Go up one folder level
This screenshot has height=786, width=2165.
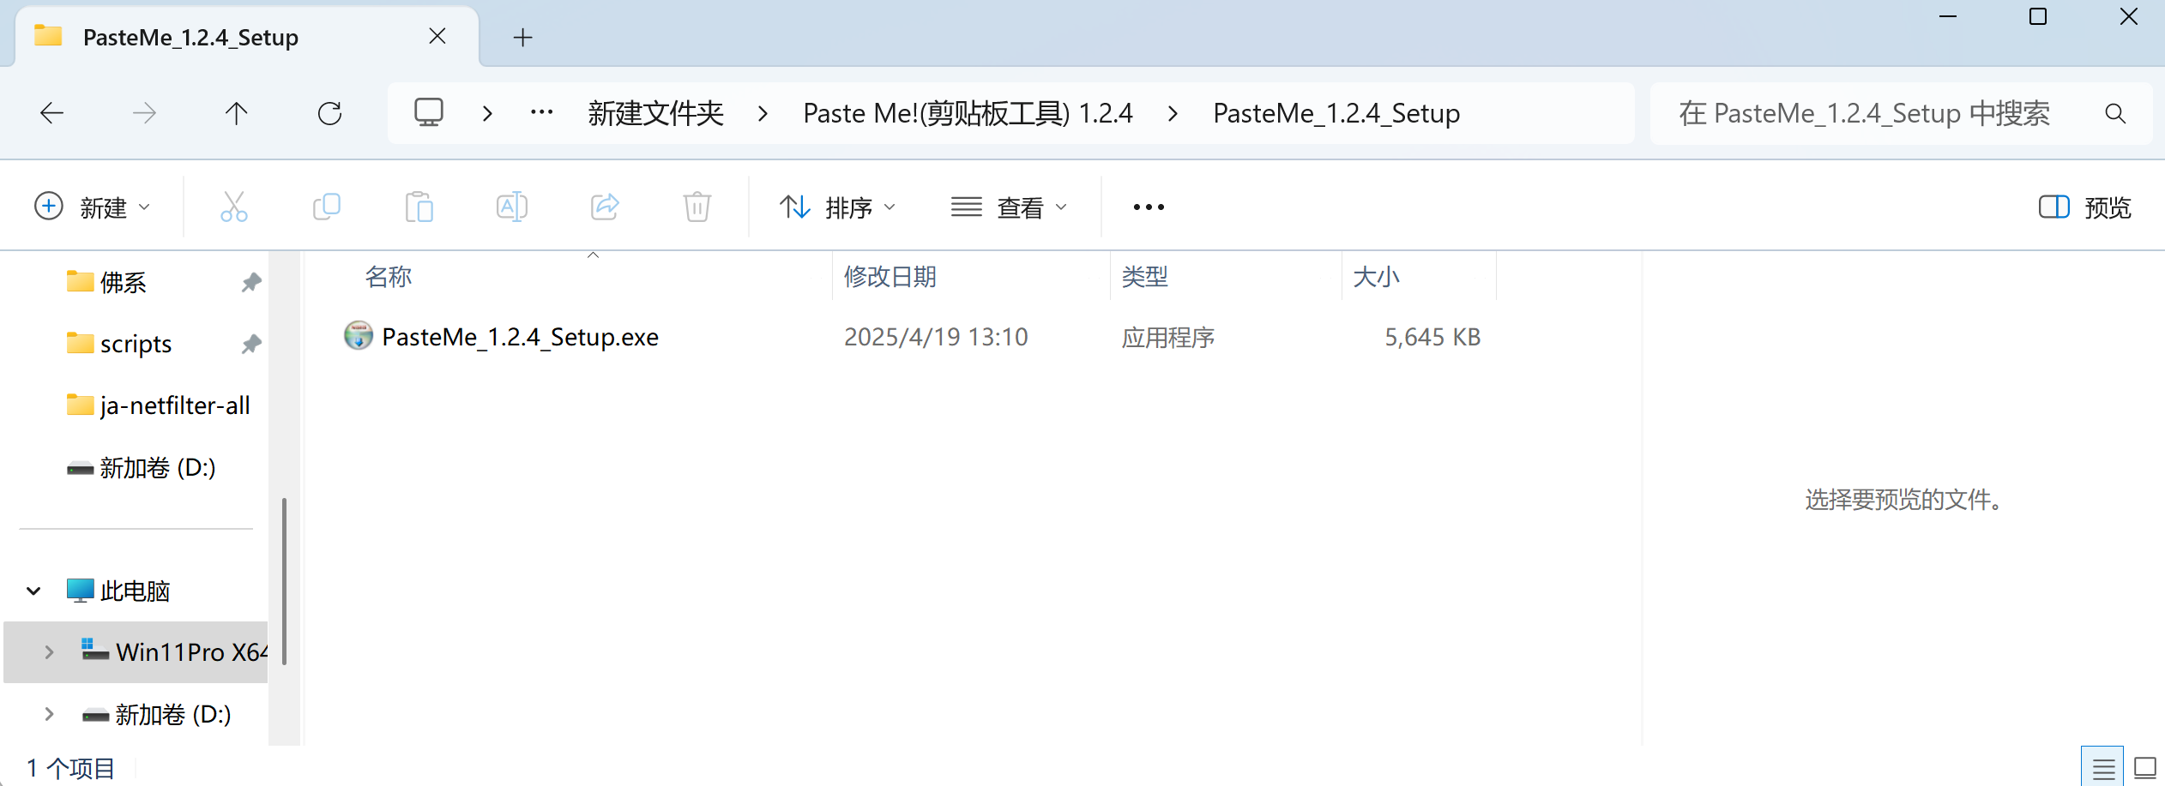(x=237, y=113)
